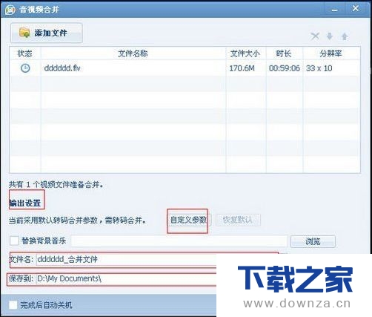Click the delete X toolbar icon
372x317 pixels.
pyautogui.click(x=315, y=36)
